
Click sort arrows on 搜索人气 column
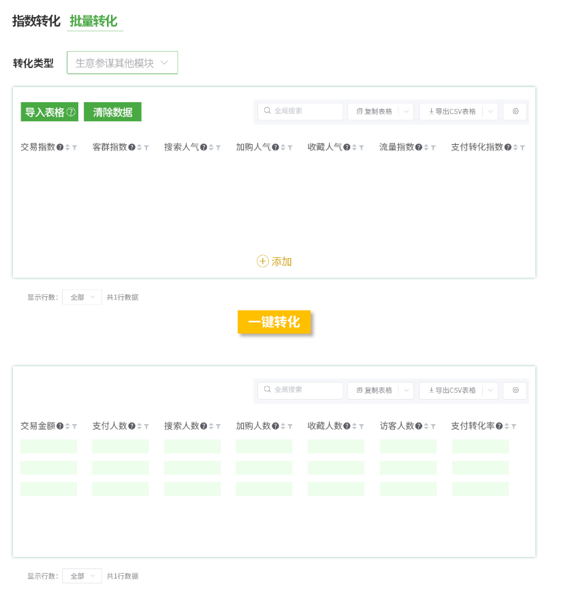tap(211, 147)
